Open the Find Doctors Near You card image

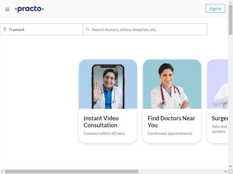172,84
